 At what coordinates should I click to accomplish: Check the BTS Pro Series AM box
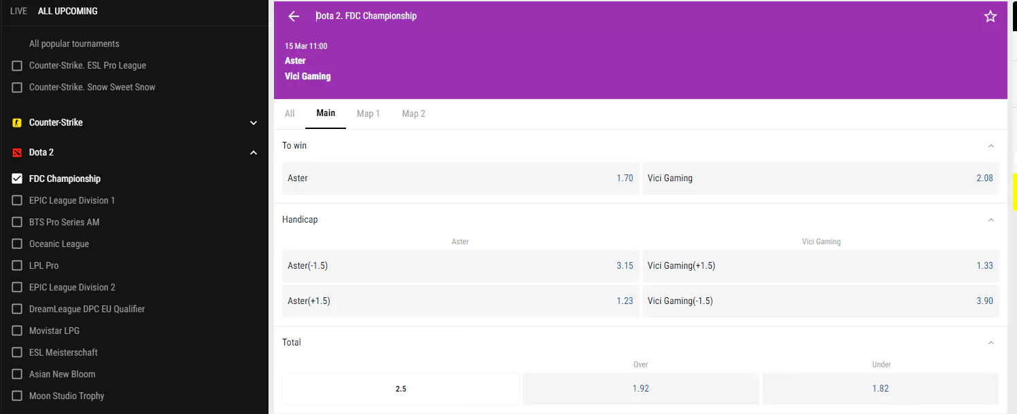(x=17, y=223)
